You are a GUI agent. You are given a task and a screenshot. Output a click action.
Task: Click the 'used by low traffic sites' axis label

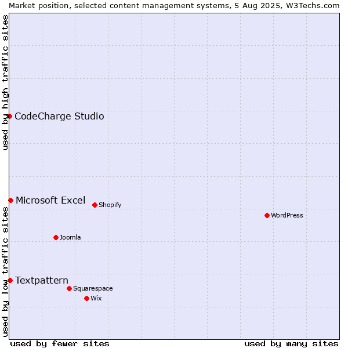[5, 272]
